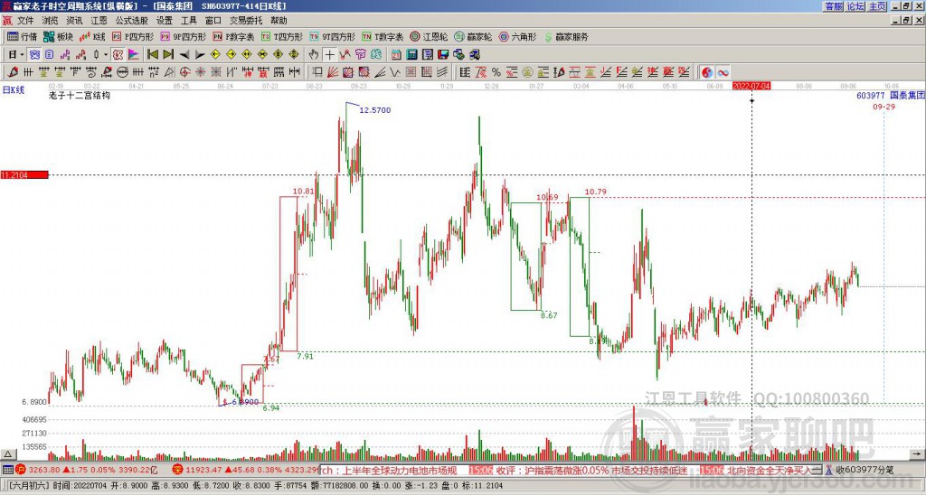Screen dimensions: 926x495
Task: Click the yellow diamond four-way arrows icon
Action: point(294,54)
